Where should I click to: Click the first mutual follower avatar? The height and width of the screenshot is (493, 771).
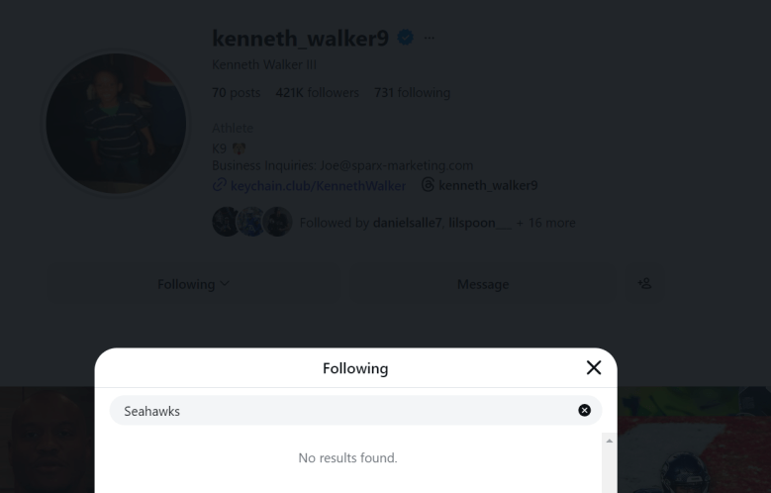(226, 222)
